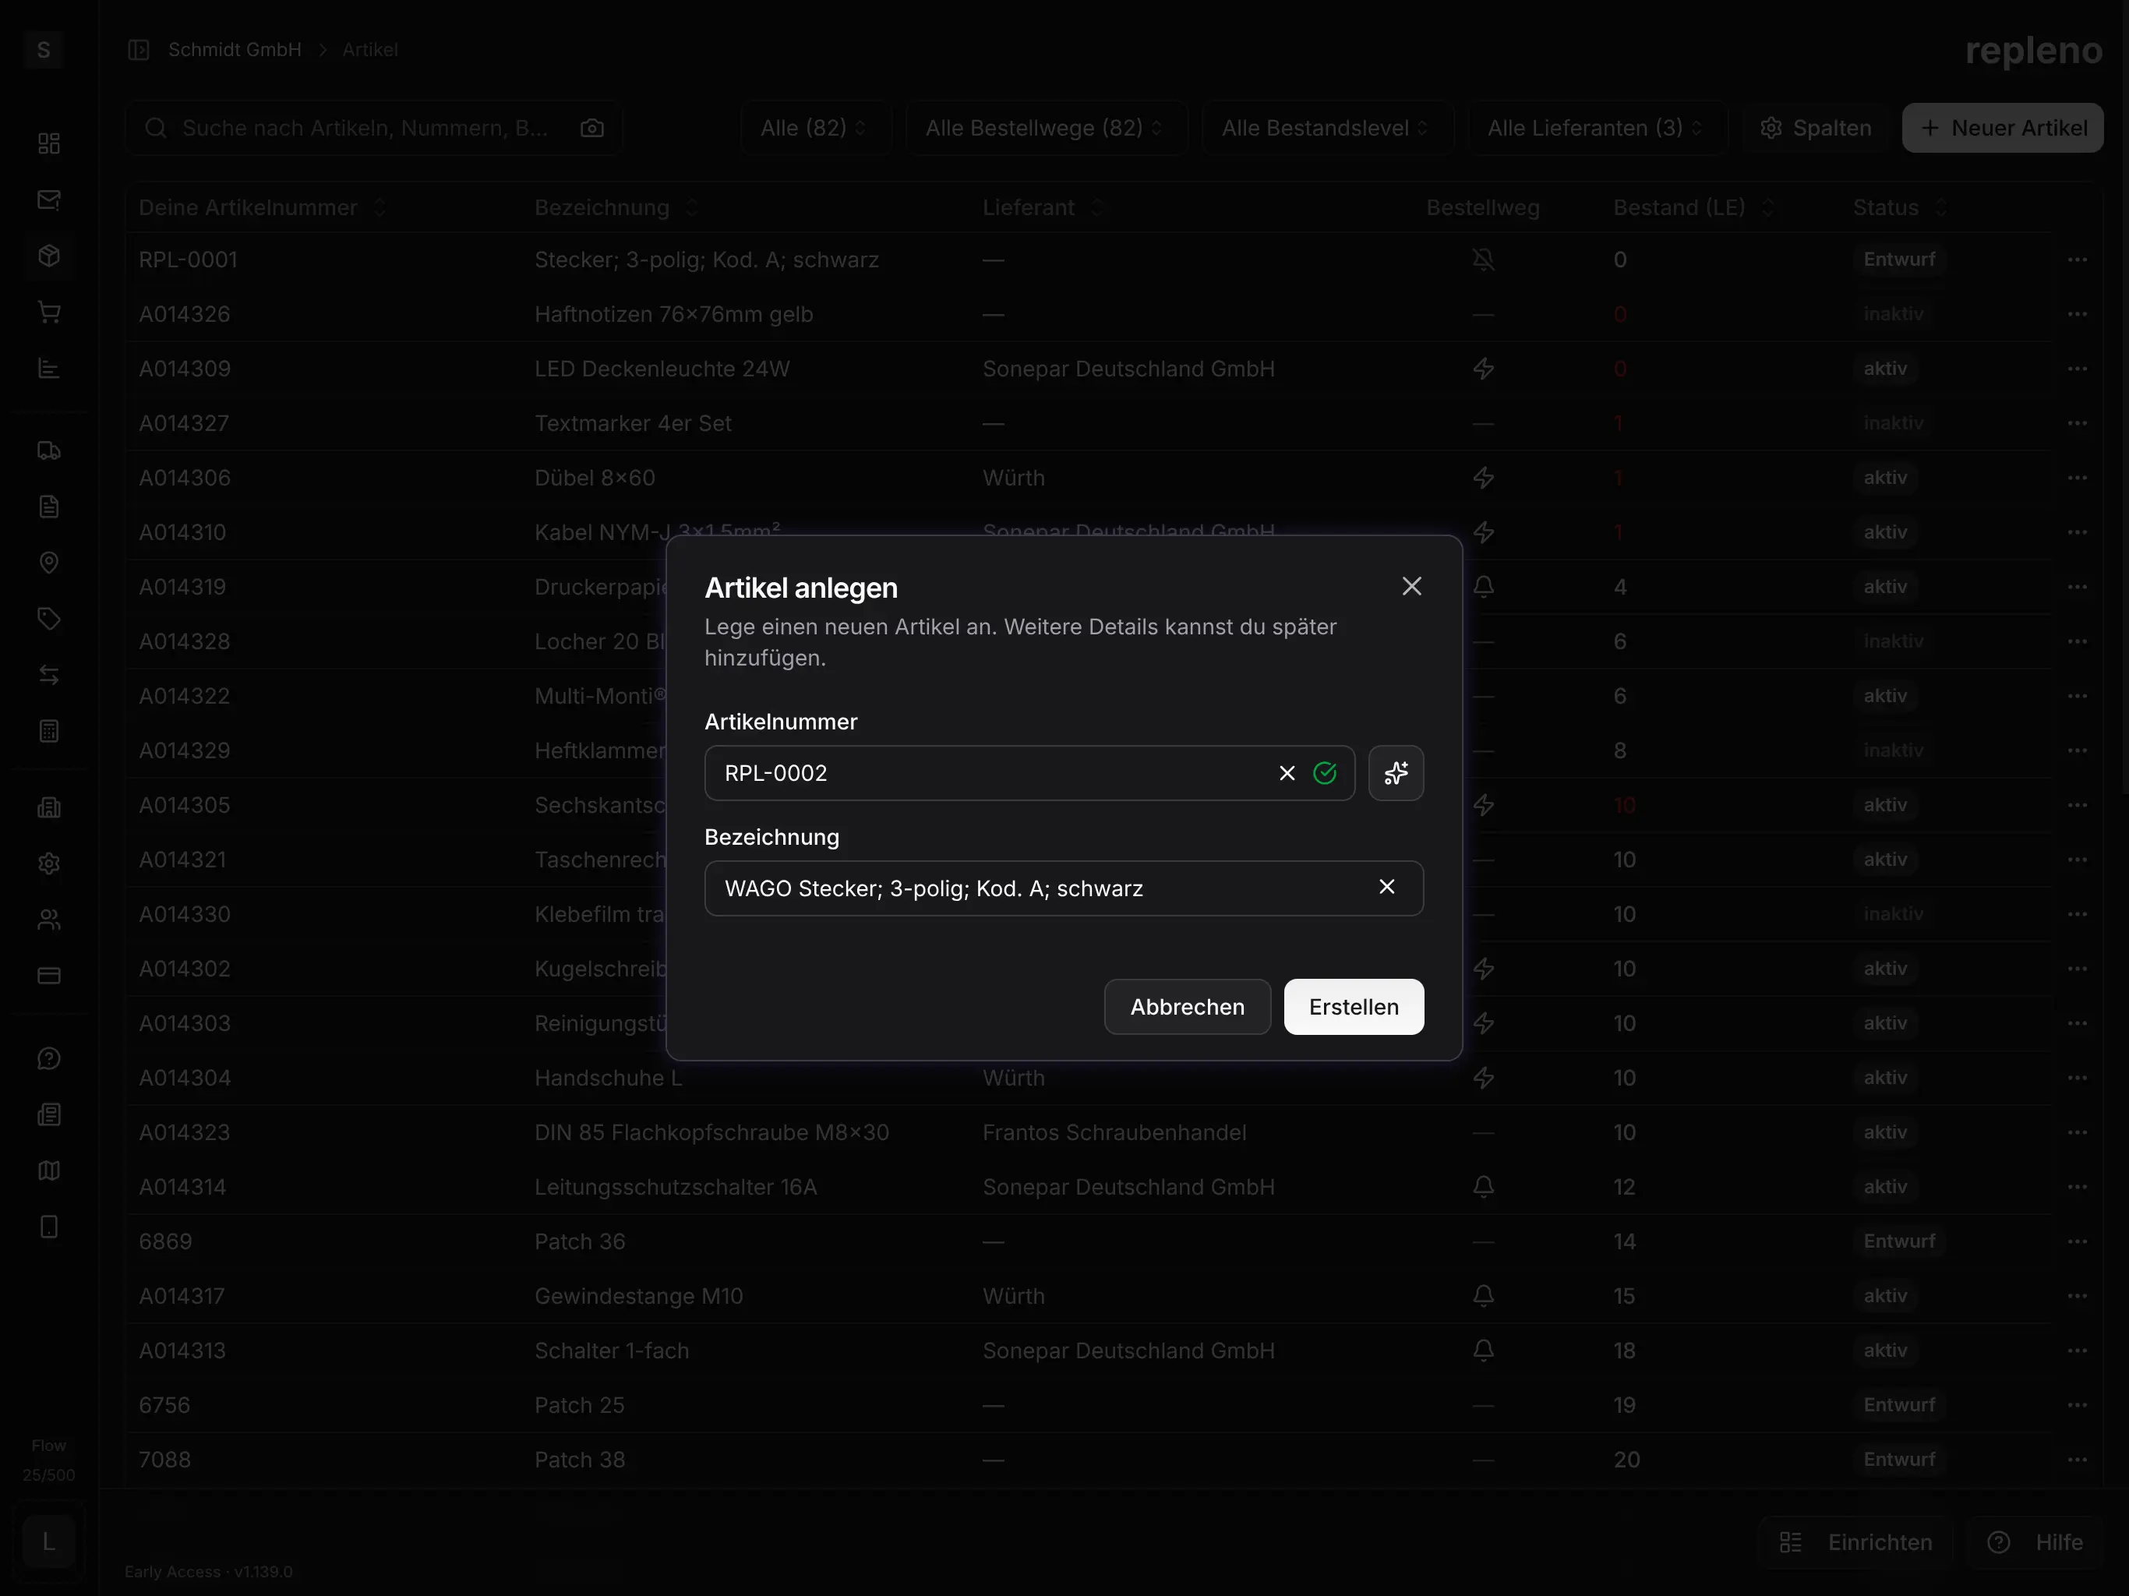The width and height of the screenshot is (2129, 1596).
Task: Open the Alle Bestellwege filter dropdown
Action: click(1045, 127)
